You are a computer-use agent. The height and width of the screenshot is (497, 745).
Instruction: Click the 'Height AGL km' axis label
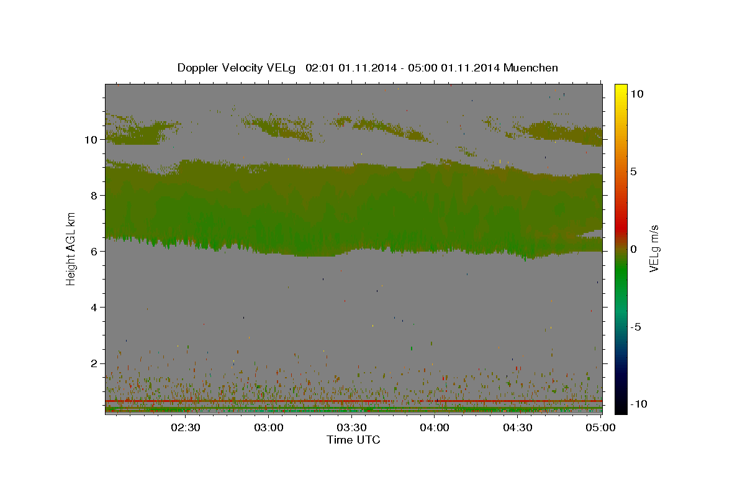click(x=71, y=248)
